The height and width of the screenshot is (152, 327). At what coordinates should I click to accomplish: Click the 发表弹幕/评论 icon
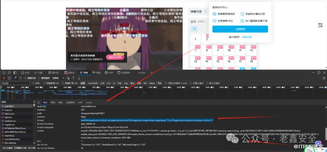(214, 21)
